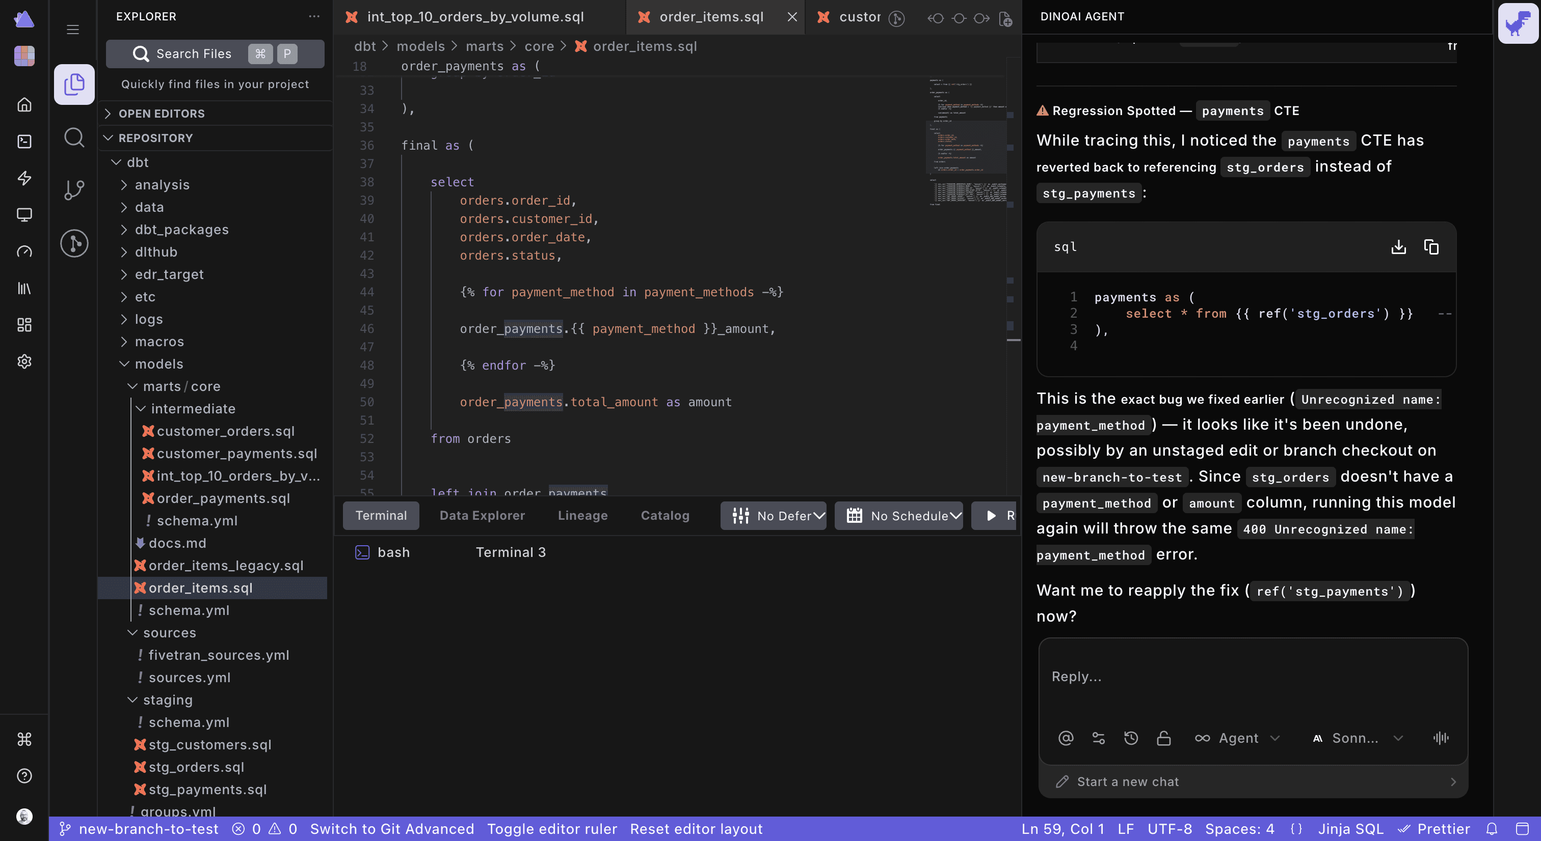
Task: Copy the sql code snippet
Action: pos(1431,247)
